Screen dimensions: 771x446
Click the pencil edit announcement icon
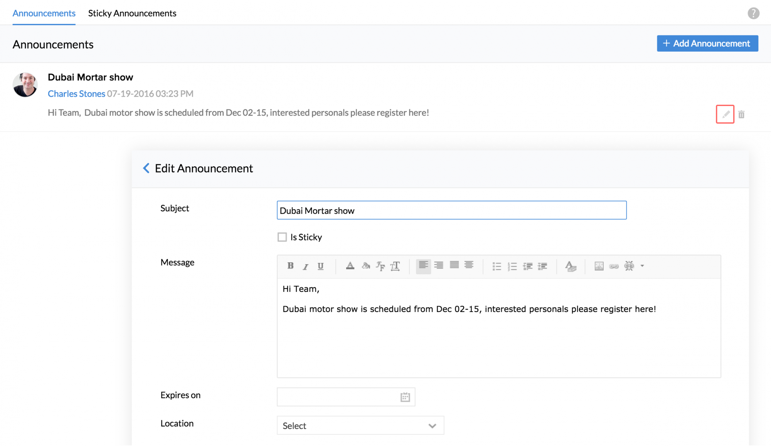pyautogui.click(x=725, y=114)
